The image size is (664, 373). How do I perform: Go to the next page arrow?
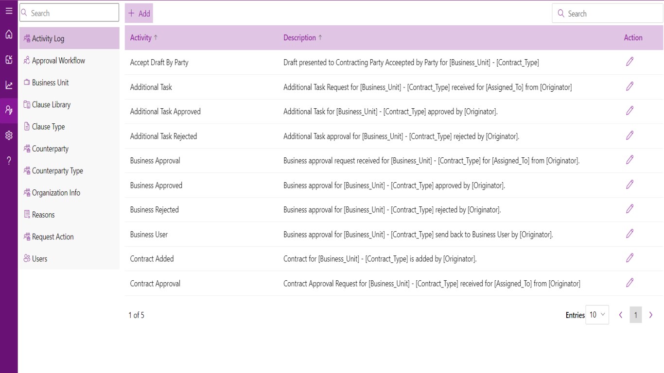(651, 315)
